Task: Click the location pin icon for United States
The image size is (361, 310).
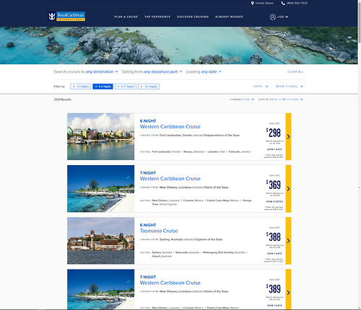Action: pos(252,3)
